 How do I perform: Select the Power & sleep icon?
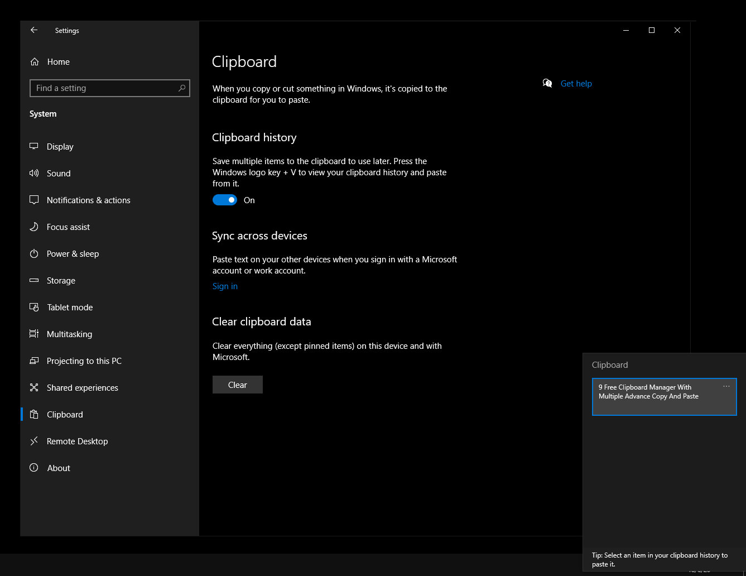(x=35, y=253)
